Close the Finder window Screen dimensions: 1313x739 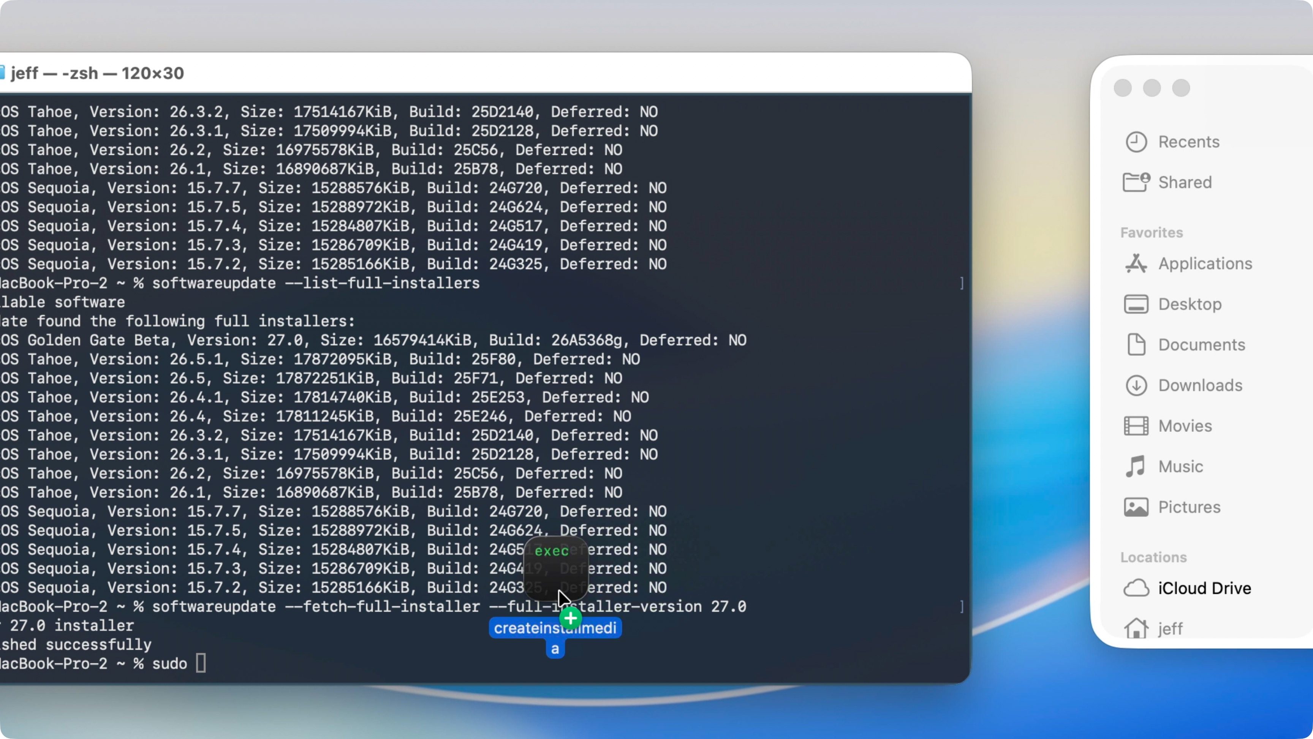[x=1123, y=88]
